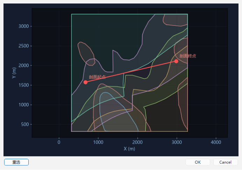Click inside the pink oval region at upper left
Image resolution: width=242 pixels, height=170 pixels.
86,53
